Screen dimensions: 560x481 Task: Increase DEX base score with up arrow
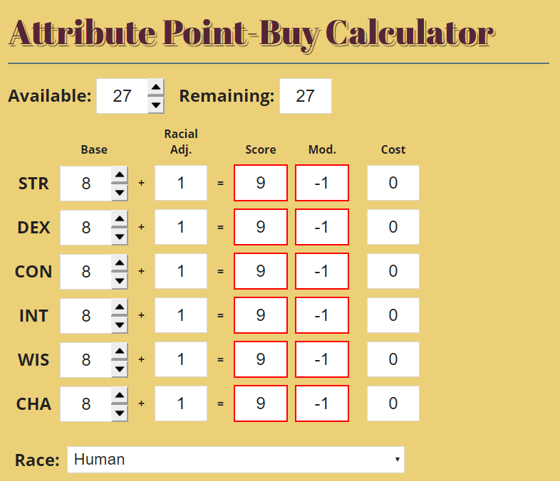[x=119, y=219]
